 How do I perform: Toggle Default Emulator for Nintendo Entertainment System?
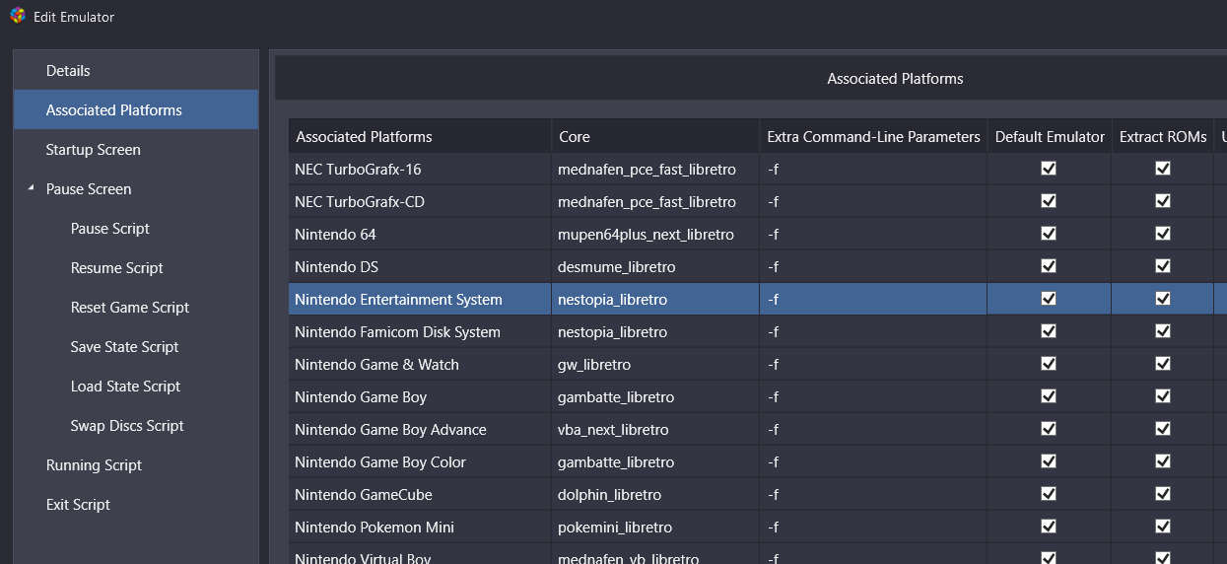tap(1049, 299)
